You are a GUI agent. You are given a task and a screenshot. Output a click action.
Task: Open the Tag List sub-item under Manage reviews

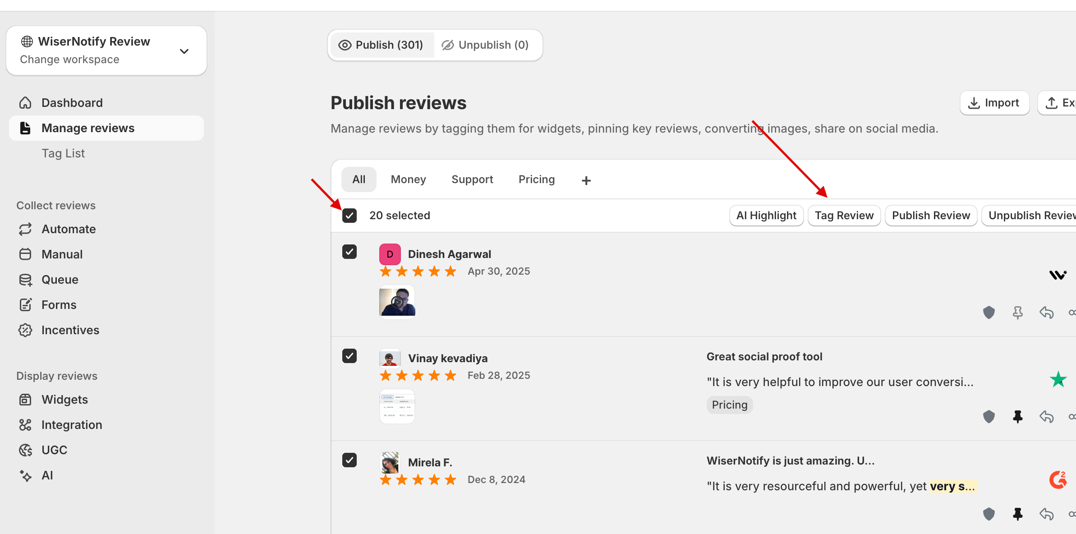pos(63,153)
